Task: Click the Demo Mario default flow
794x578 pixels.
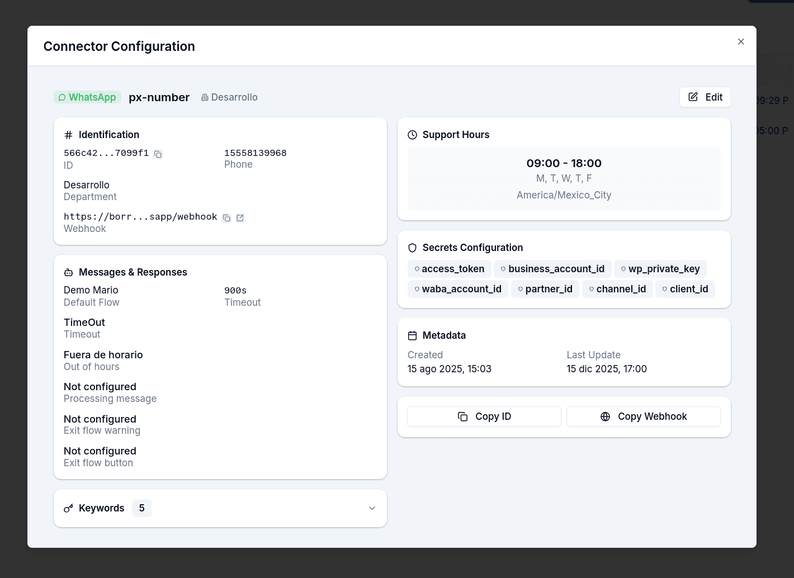Action: [91, 290]
